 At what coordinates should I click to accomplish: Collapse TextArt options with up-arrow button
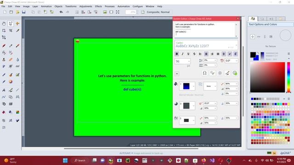coord(177,74)
